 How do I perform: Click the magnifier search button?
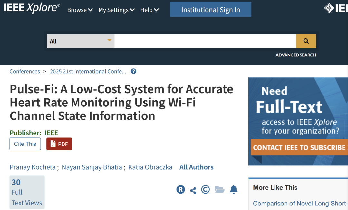pos(306,41)
